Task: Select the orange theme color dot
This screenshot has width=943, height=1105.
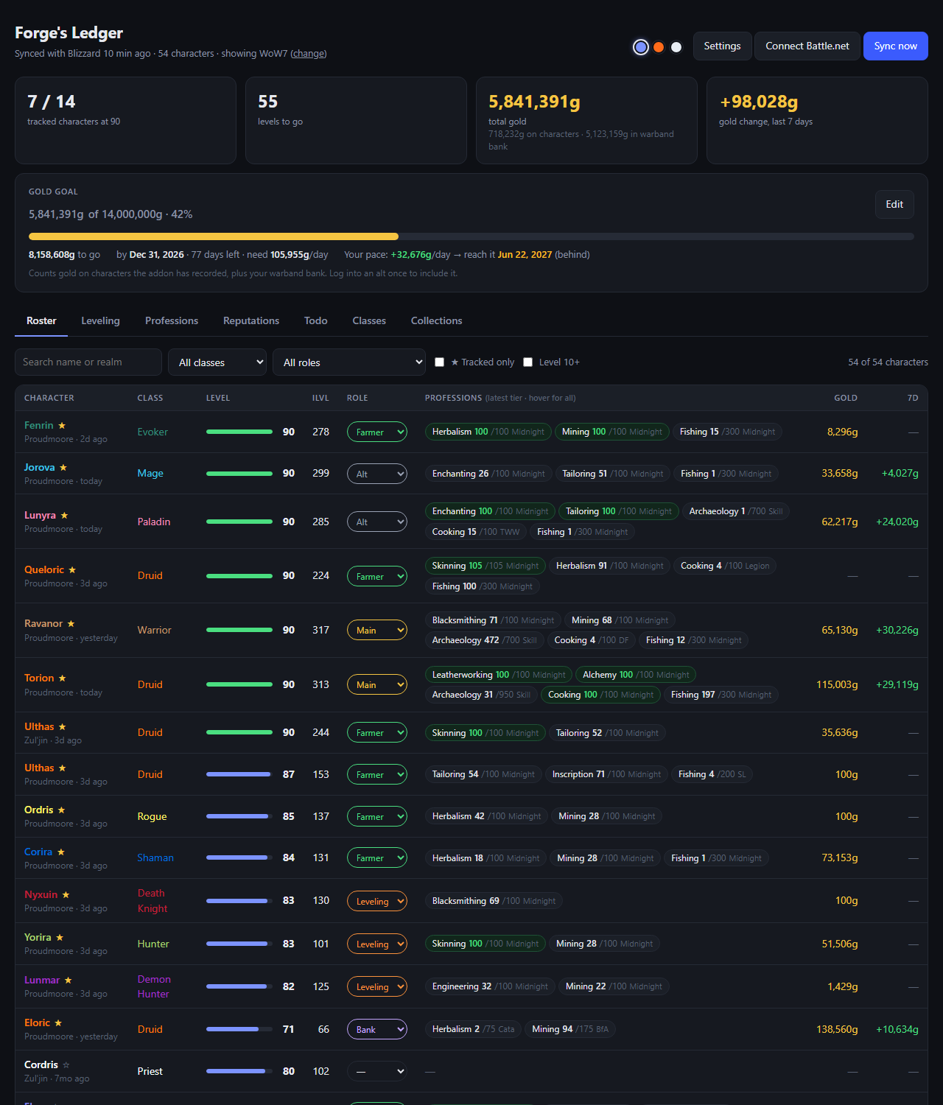Action: click(659, 47)
